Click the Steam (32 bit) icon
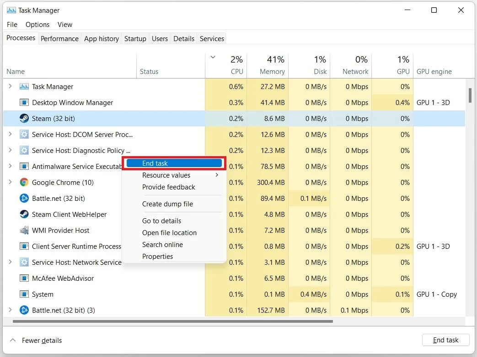477x357 pixels. coord(24,118)
